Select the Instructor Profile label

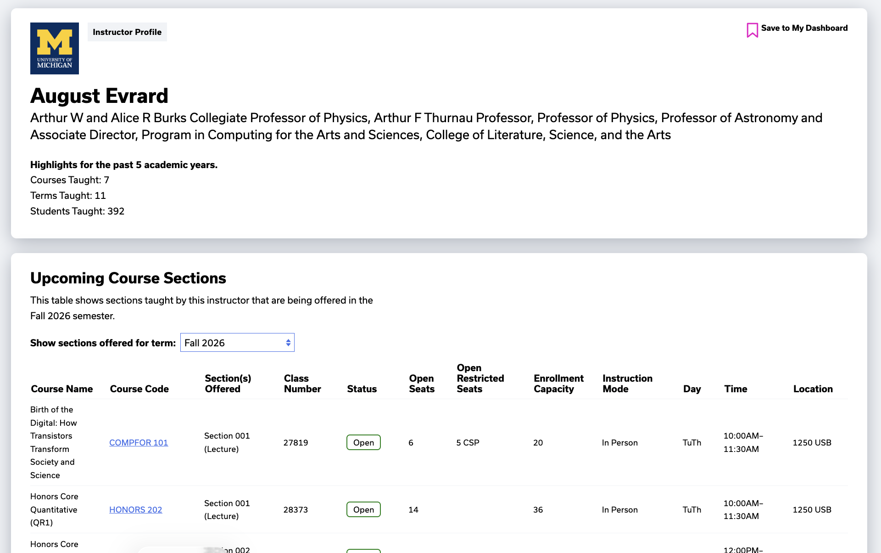[127, 32]
